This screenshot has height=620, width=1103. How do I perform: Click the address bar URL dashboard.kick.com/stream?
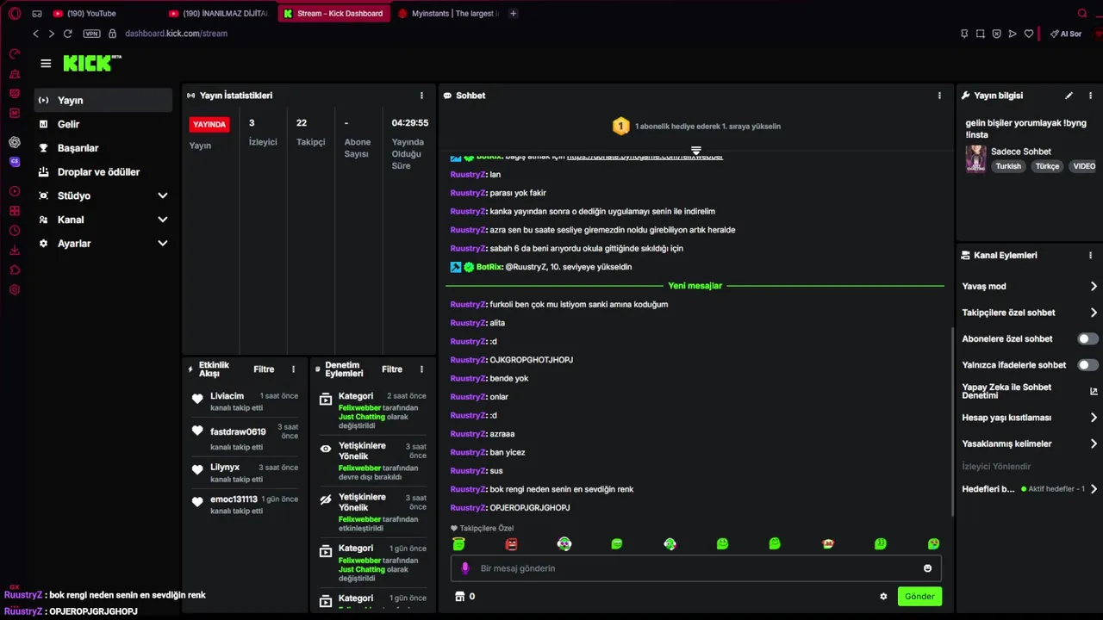(176, 34)
